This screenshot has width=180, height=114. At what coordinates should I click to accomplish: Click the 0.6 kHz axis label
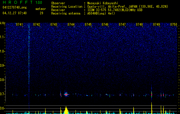pos(2,108)
